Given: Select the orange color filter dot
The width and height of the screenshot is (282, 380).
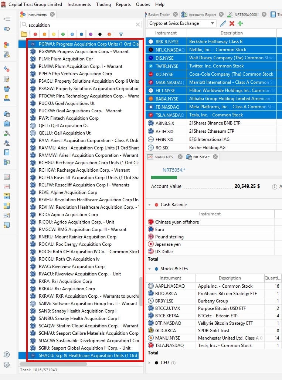Looking at the screenshot, I should tap(44, 34).
